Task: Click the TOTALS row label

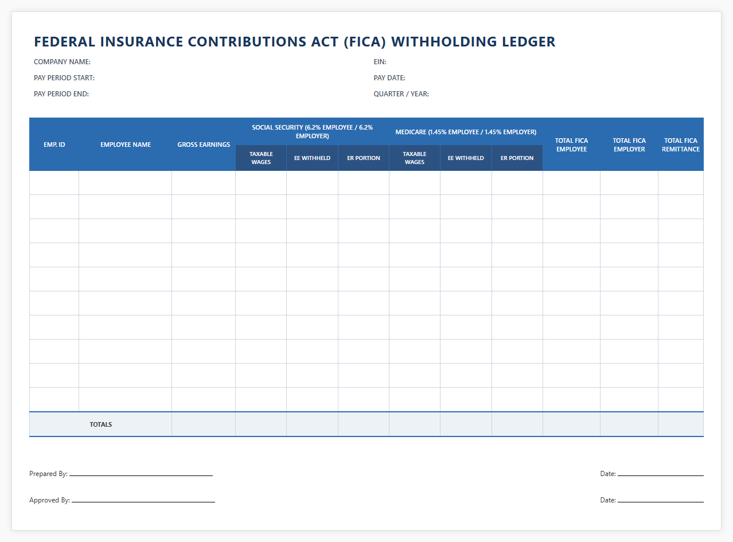Action: pyautogui.click(x=101, y=424)
